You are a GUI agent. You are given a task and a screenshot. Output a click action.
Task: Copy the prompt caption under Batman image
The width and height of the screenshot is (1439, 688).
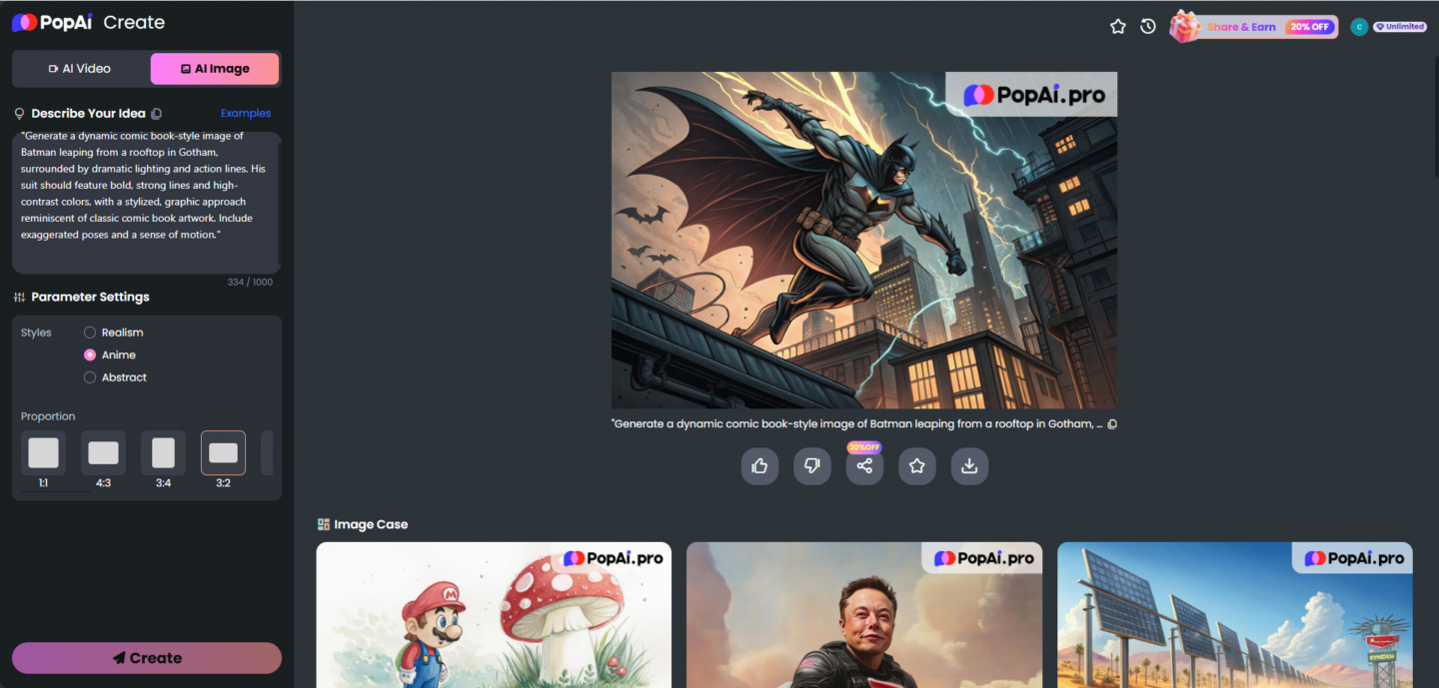click(x=1112, y=424)
